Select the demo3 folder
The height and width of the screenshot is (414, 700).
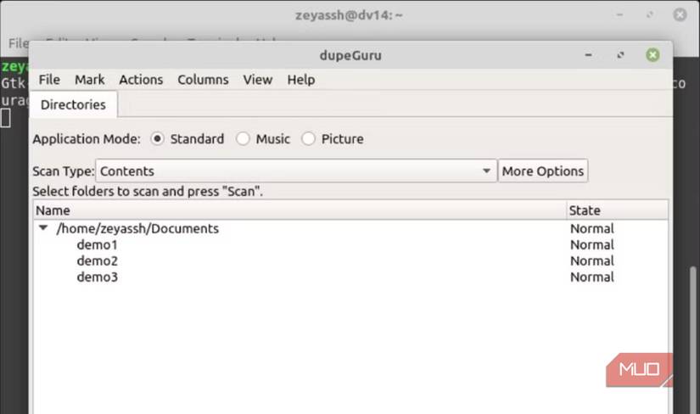98,277
